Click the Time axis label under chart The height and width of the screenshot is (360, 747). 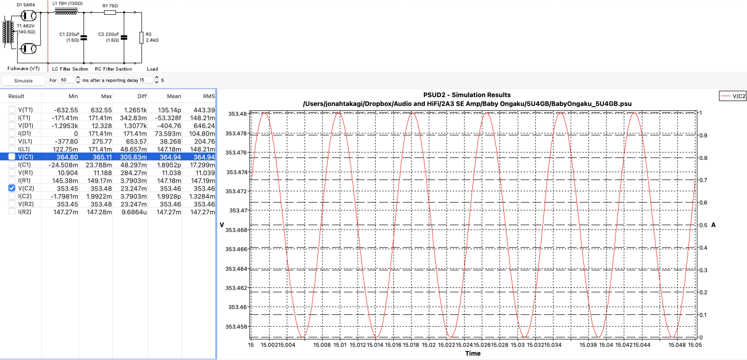pyautogui.click(x=473, y=353)
